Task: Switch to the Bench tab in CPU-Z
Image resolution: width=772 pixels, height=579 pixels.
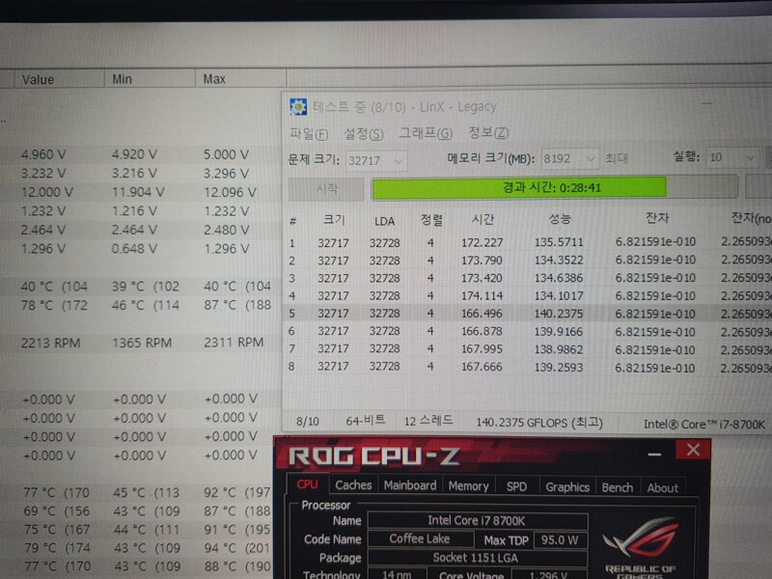Action: click(618, 488)
